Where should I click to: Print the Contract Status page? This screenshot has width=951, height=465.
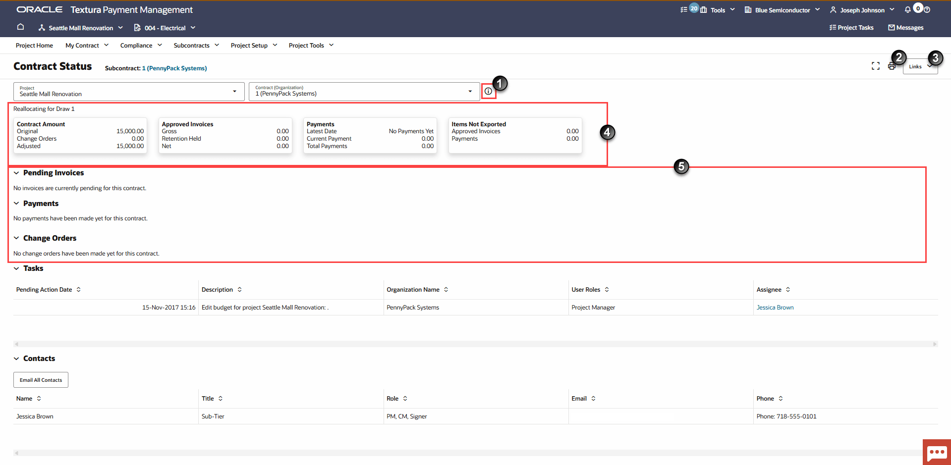point(892,66)
